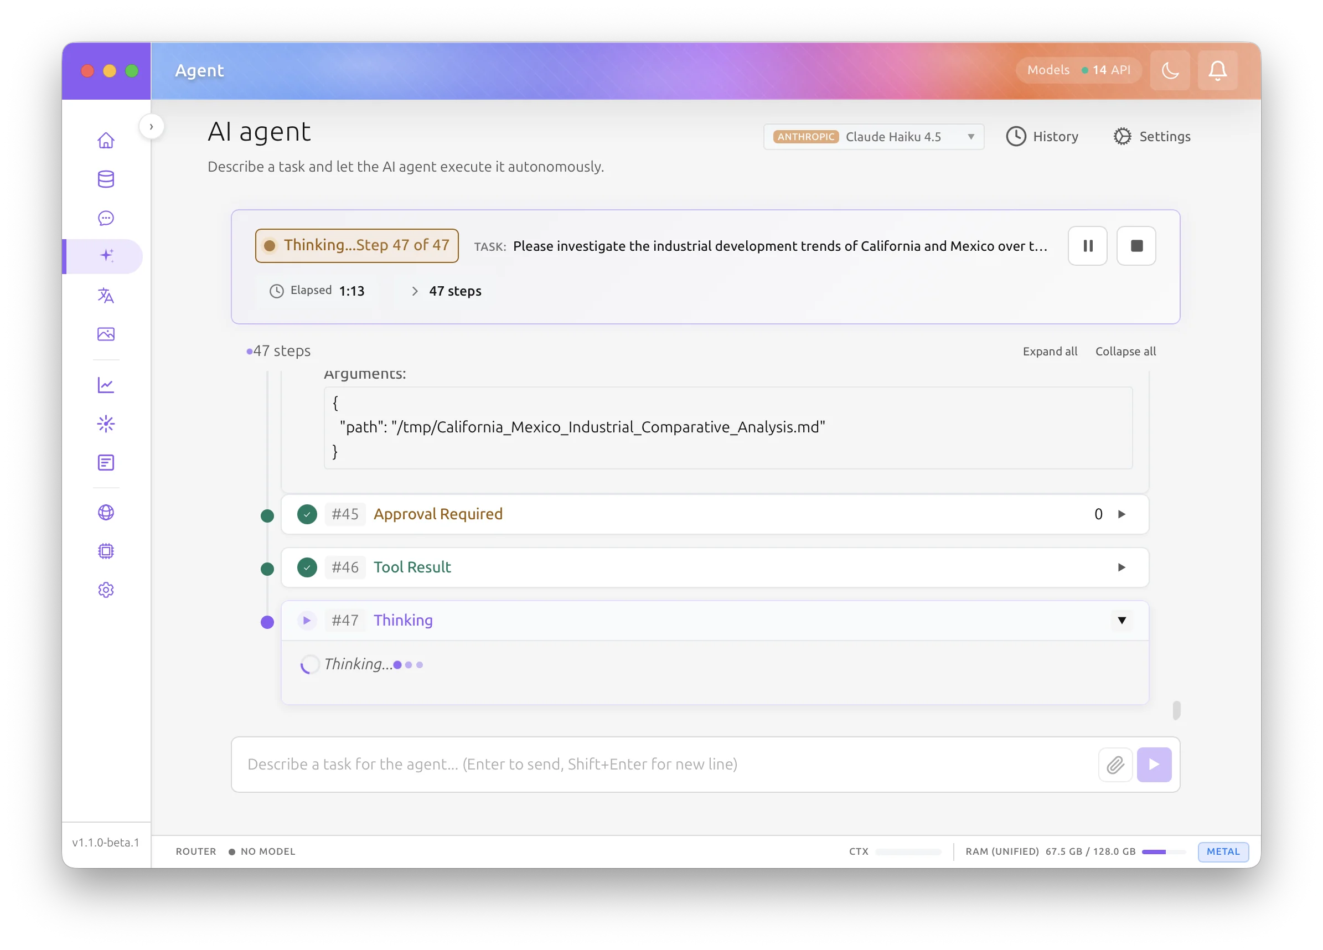The height and width of the screenshot is (950, 1323).
Task: Stop the running agent task
Action: pyautogui.click(x=1136, y=246)
